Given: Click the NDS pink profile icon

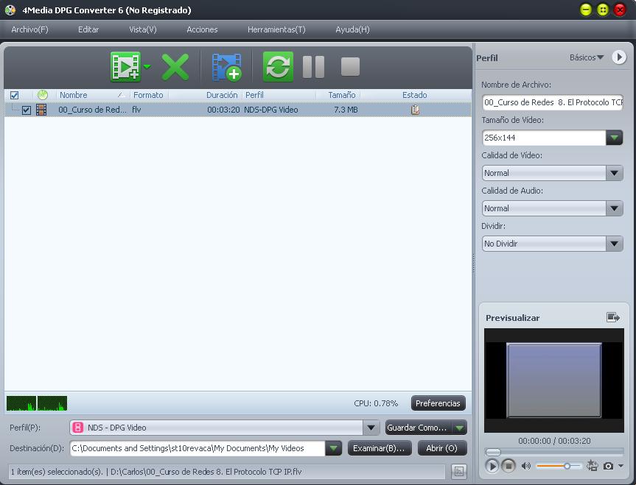Looking at the screenshot, I should pos(78,428).
